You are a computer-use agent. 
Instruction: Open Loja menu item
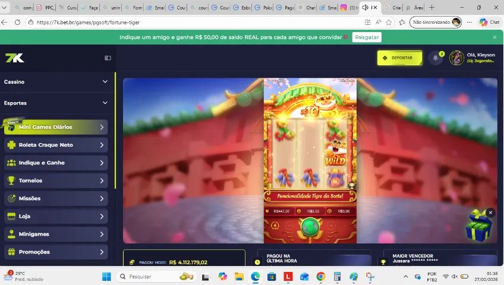coord(56,216)
